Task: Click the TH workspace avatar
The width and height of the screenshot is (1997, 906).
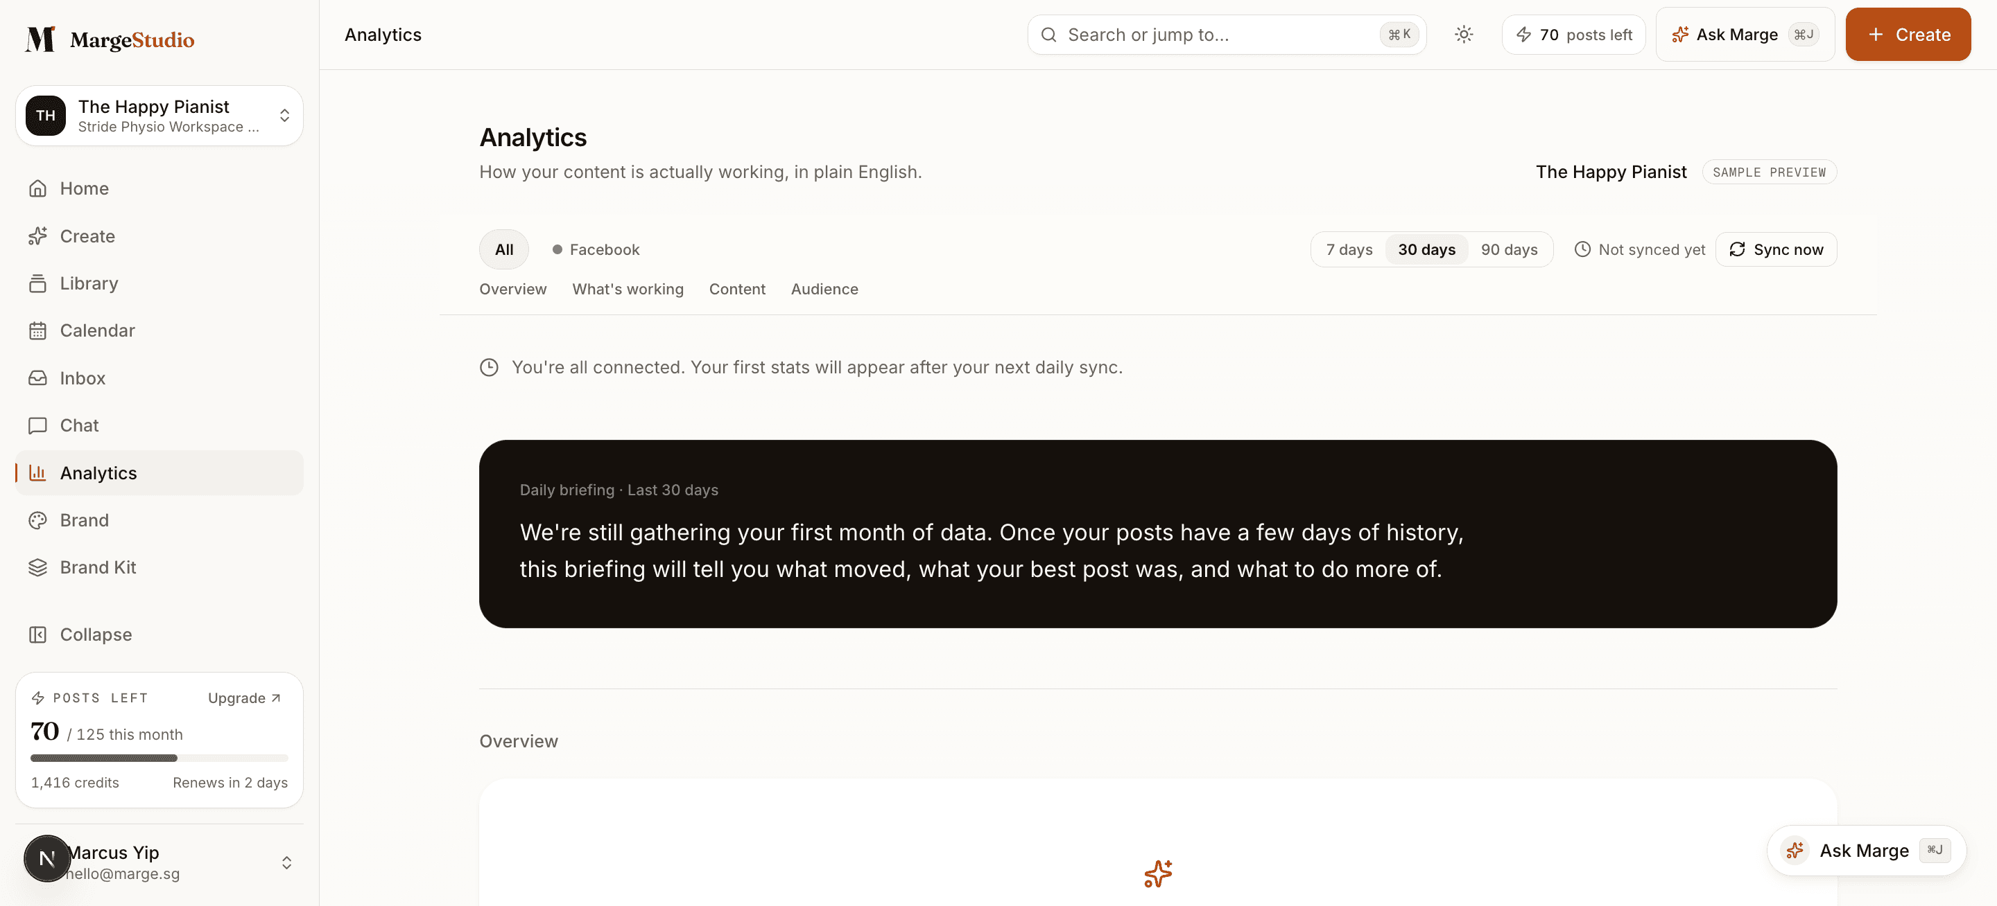Action: pos(46,116)
